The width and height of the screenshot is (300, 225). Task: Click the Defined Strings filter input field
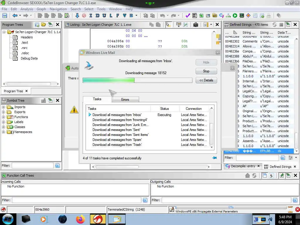pyautogui.click(x=257, y=158)
